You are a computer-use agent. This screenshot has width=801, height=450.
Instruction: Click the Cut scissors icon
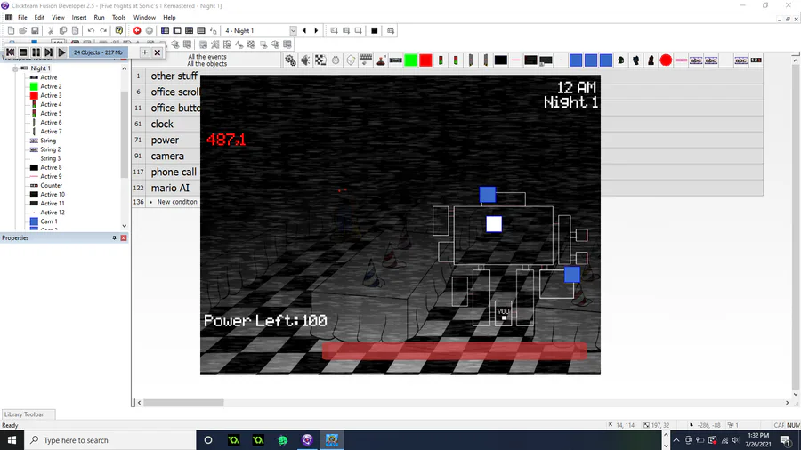[x=51, y=30]
